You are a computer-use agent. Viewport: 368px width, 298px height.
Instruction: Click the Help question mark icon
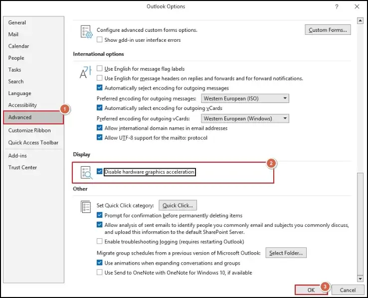(x=337, y=6)
